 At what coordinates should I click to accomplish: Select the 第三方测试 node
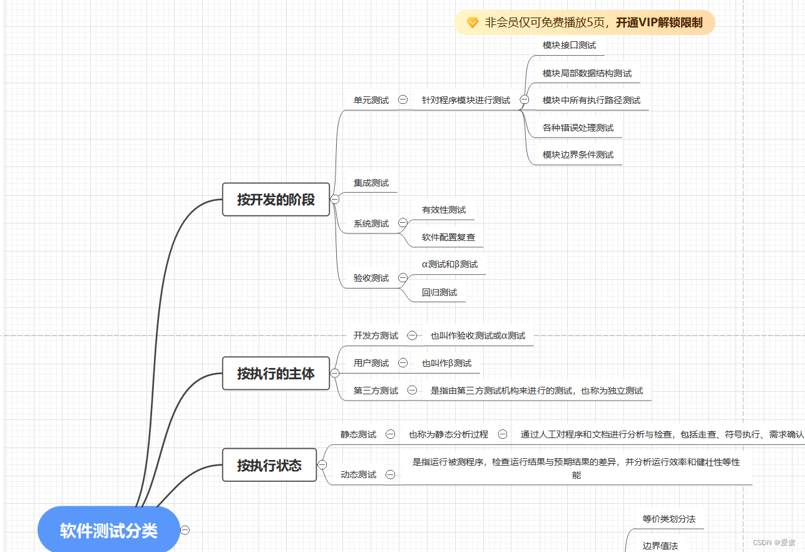pos(376,391)
